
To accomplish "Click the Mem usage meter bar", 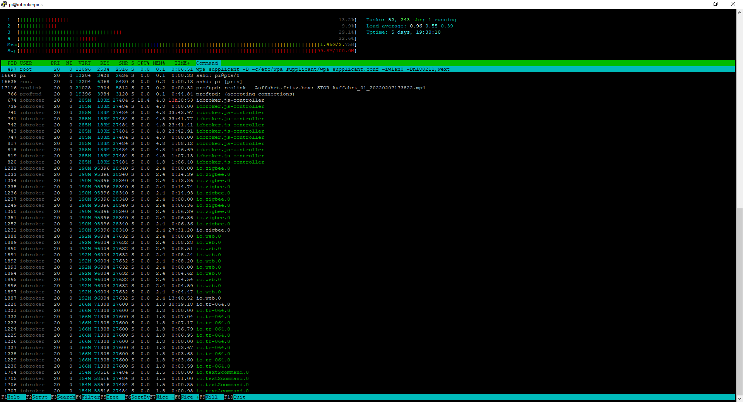I will (187, 44).
